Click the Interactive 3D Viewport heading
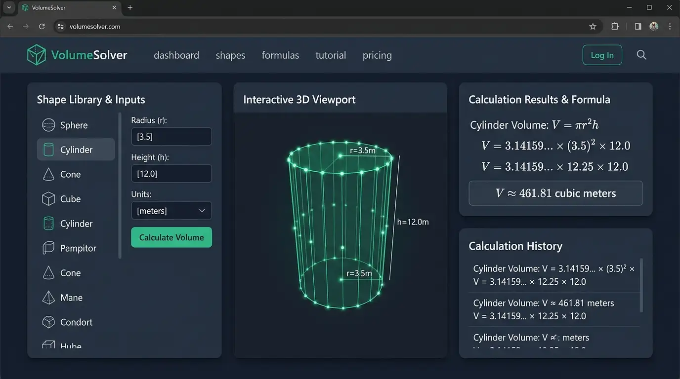The height and width of the screenshot is (379, 680). 299,99
